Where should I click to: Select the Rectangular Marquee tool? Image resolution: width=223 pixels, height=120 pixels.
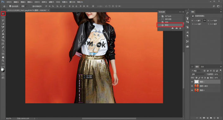[3, 17]
